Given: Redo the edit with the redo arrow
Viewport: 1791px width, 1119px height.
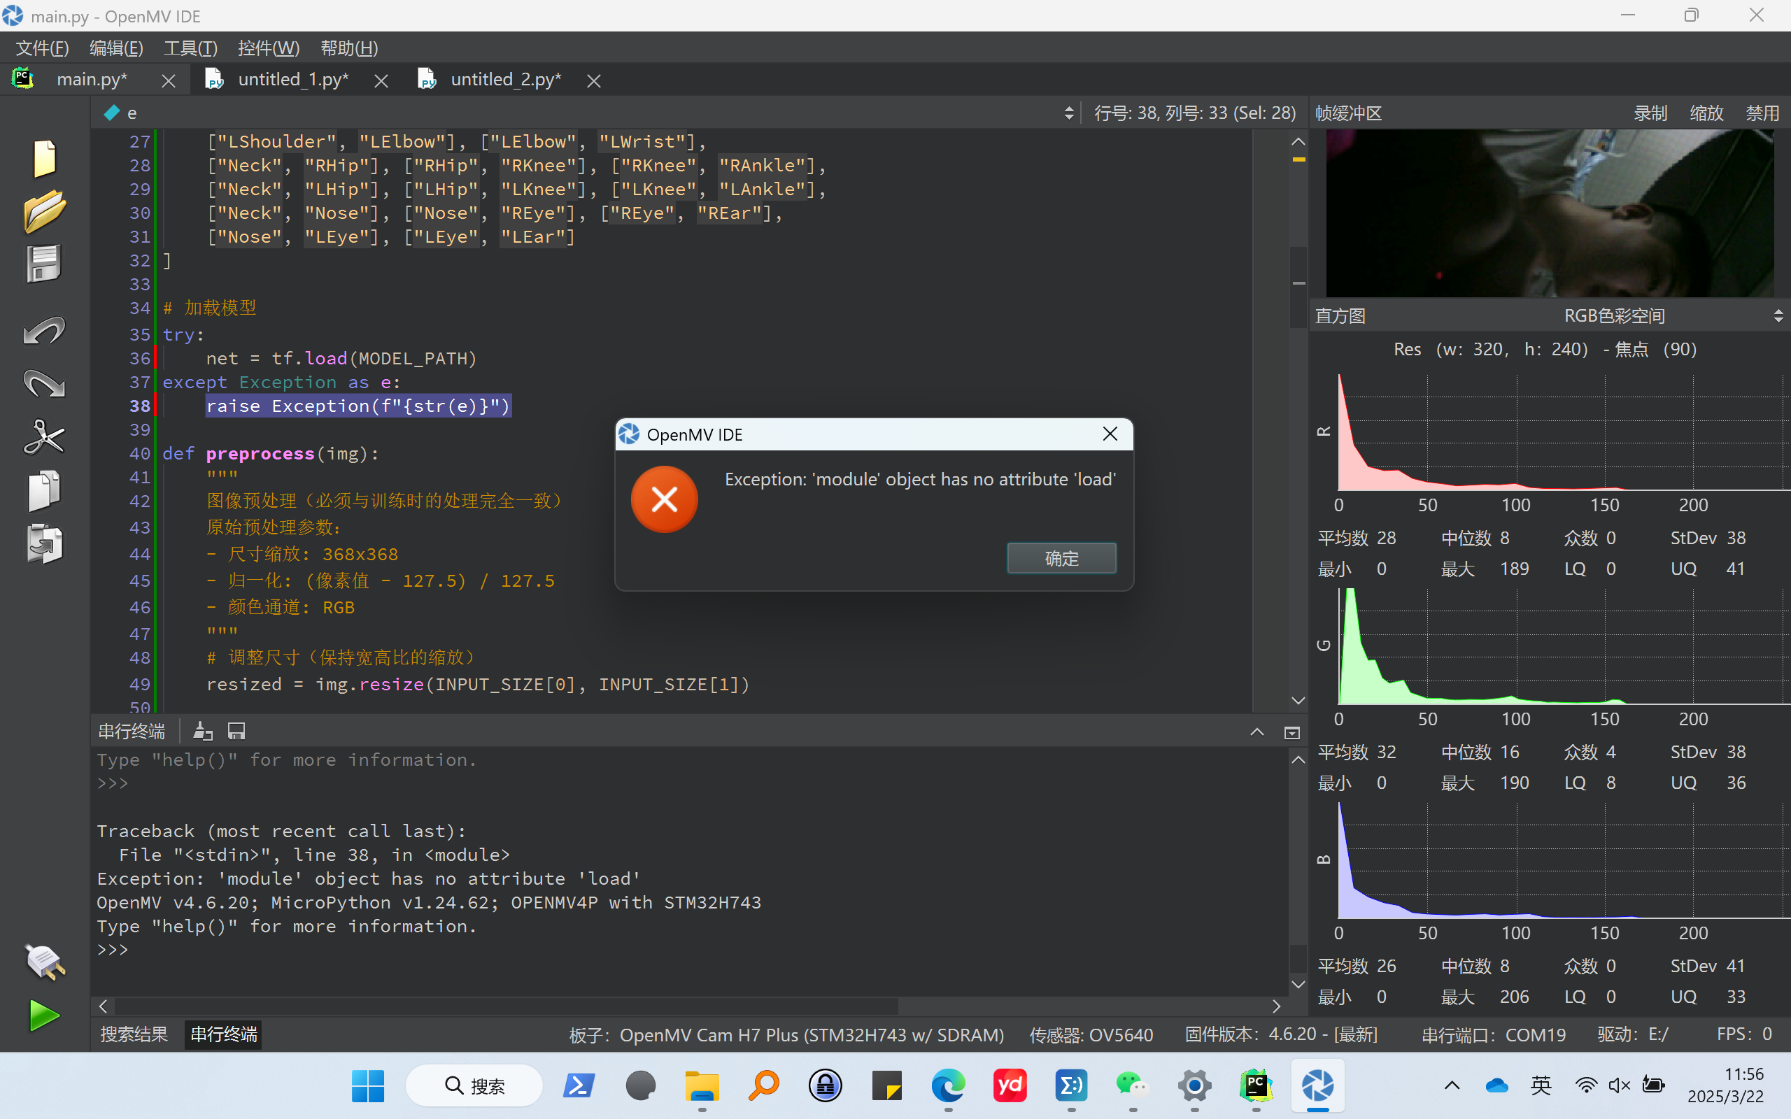Looking at the screenshot, I should [44, 383].
